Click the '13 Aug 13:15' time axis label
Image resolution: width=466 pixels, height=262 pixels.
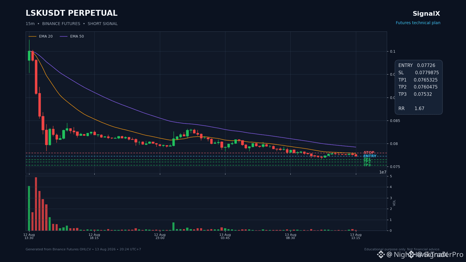(x=356, y=236)
